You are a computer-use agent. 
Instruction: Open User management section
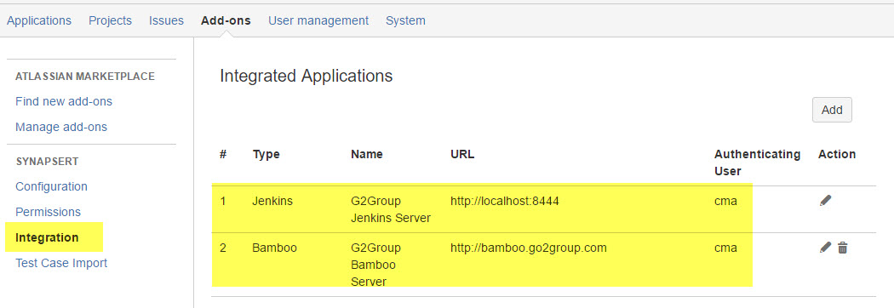(x=318, y=20)
